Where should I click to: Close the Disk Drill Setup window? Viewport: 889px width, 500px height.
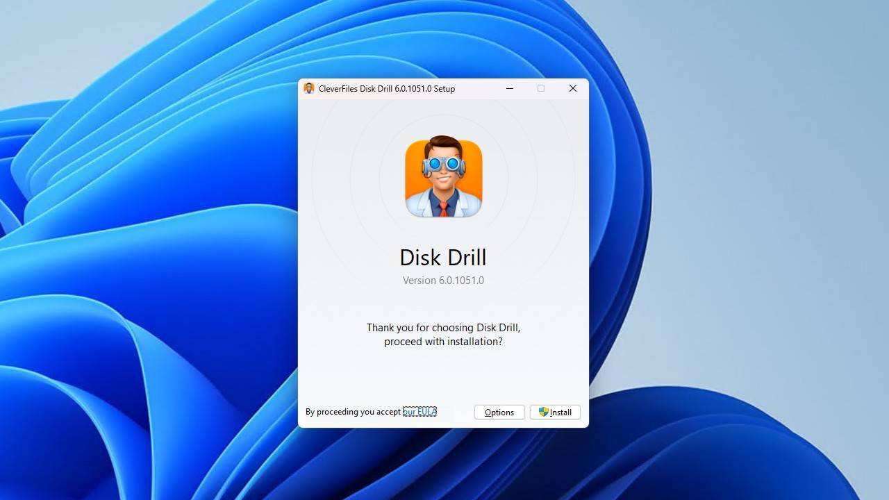[572, 88]
